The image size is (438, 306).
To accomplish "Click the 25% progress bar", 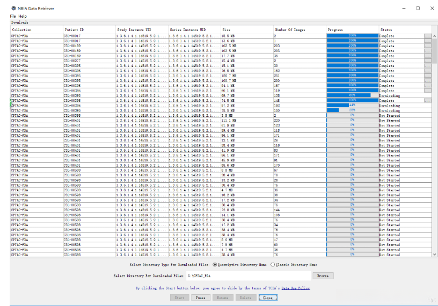I will pyautogui.click(x=353, y=110).
